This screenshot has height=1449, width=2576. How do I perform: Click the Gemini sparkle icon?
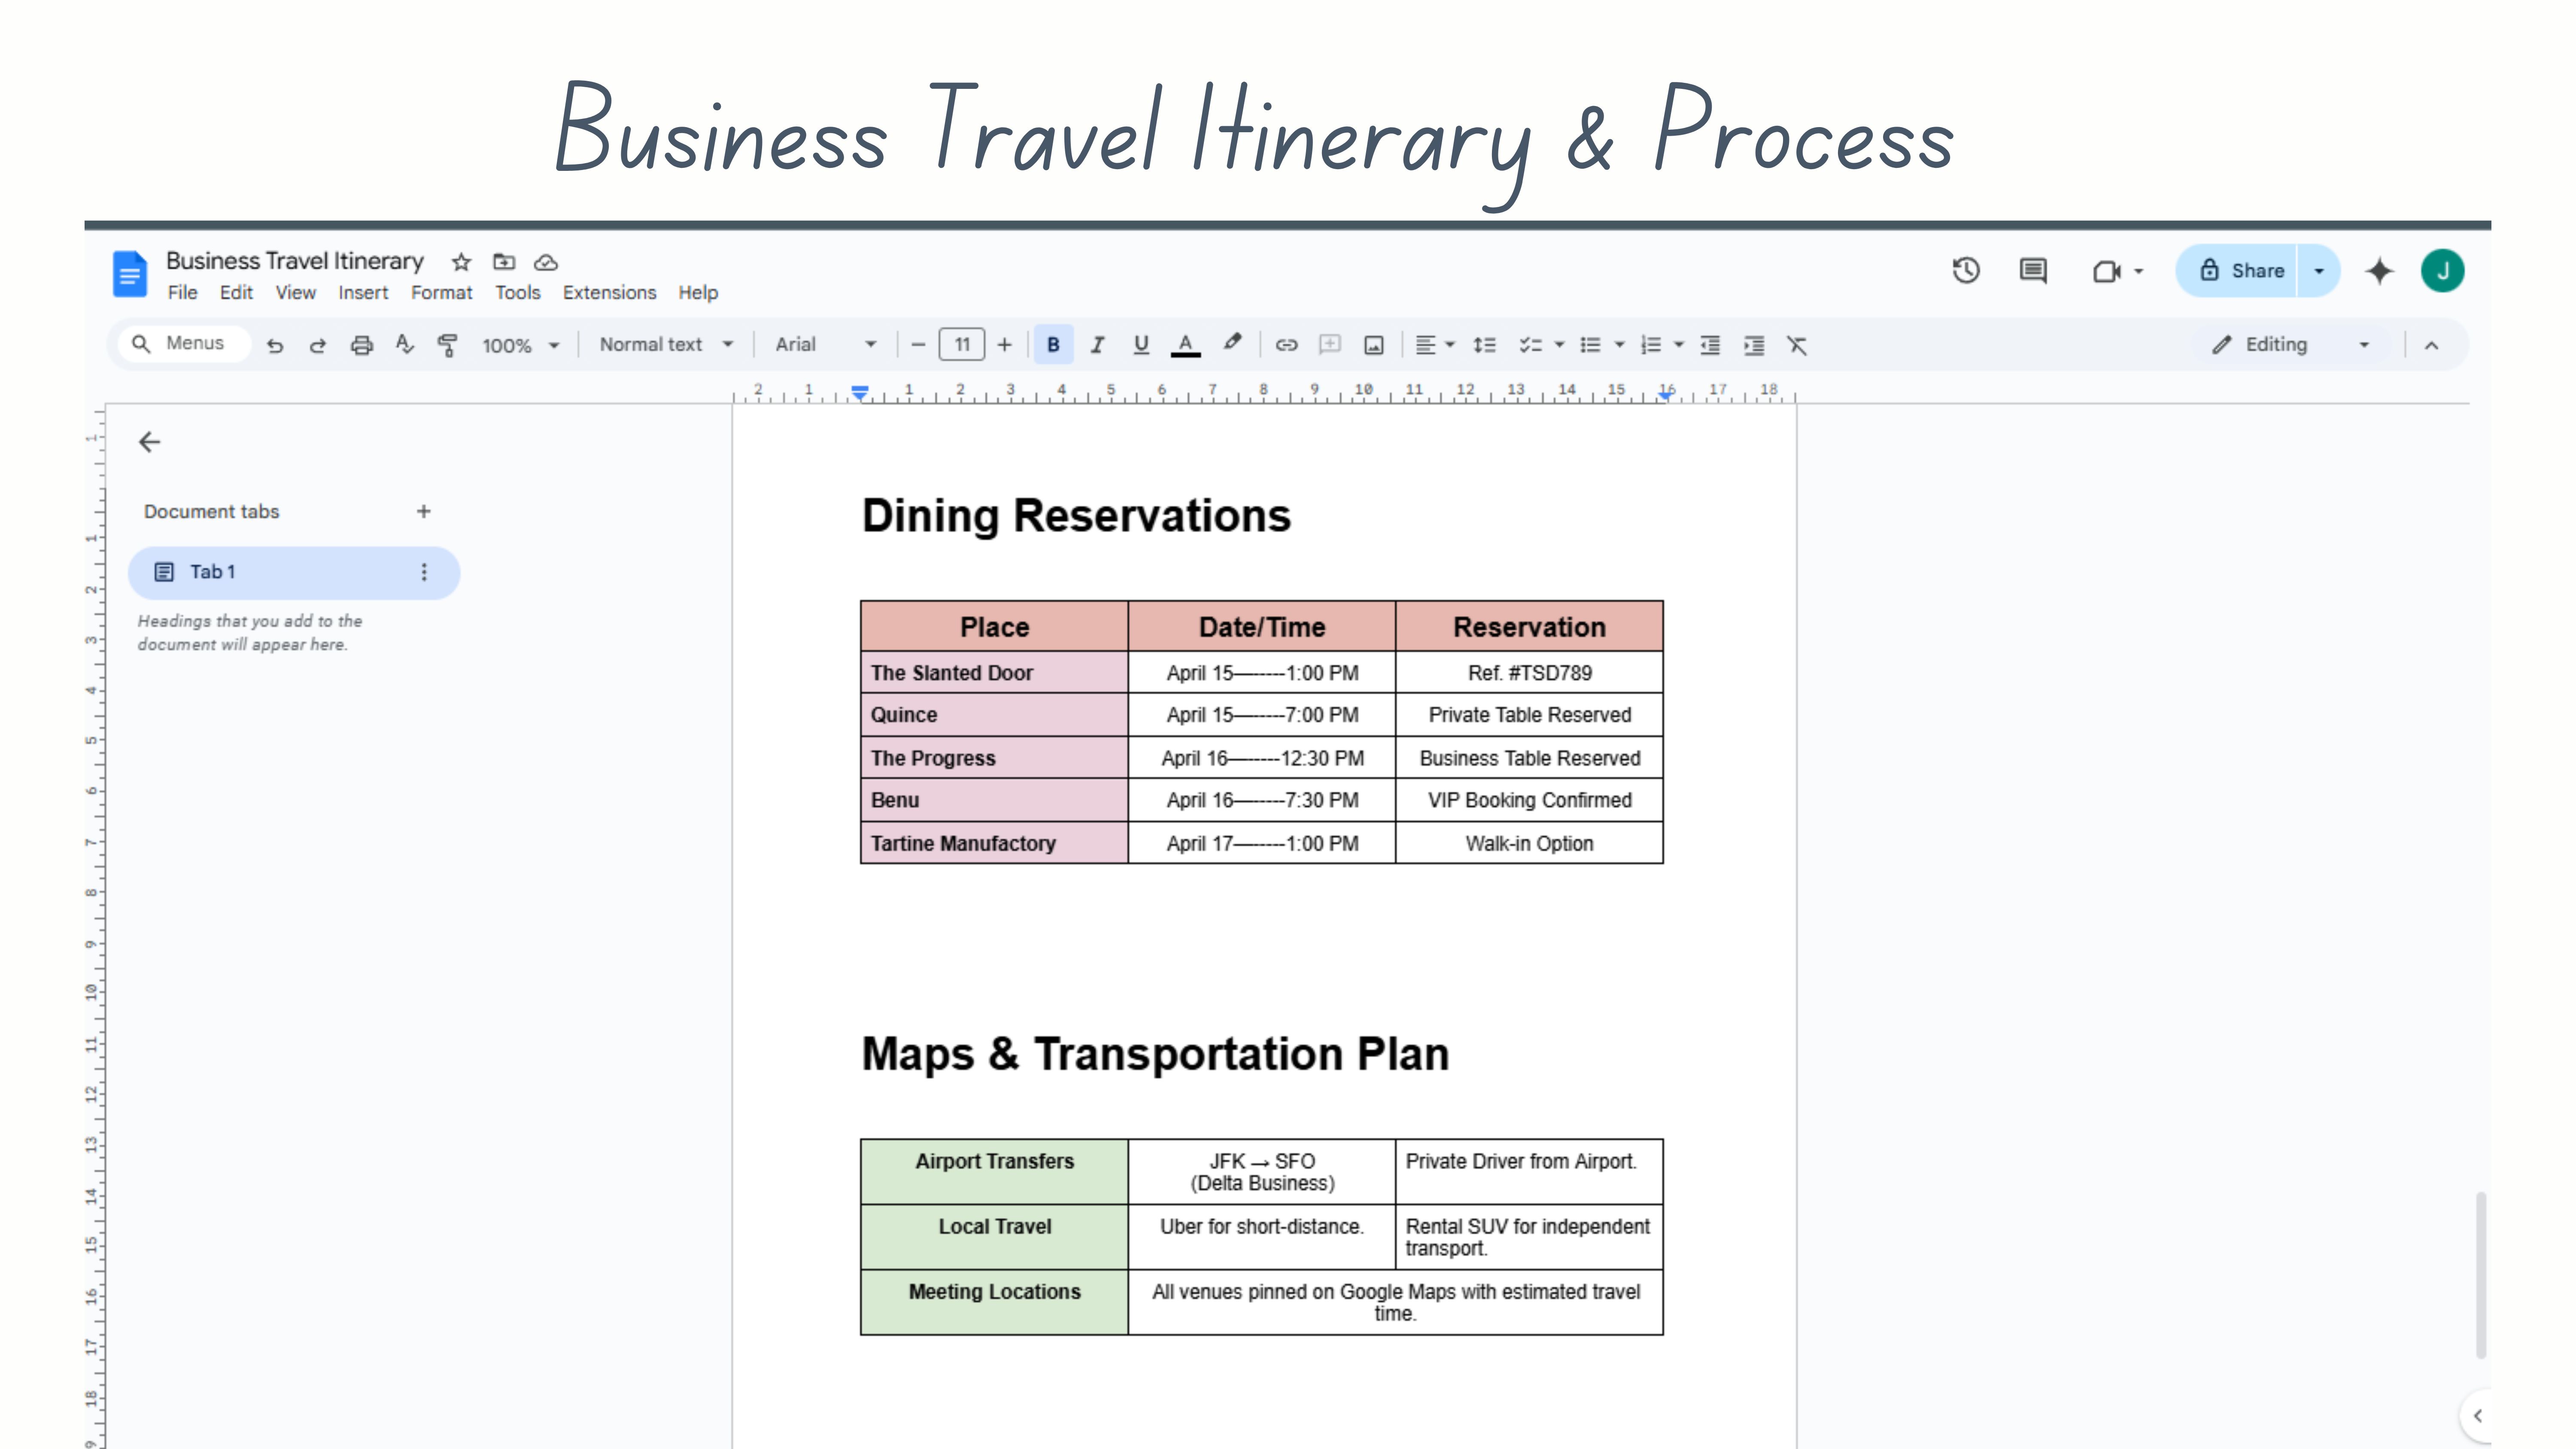point(2379,270)
